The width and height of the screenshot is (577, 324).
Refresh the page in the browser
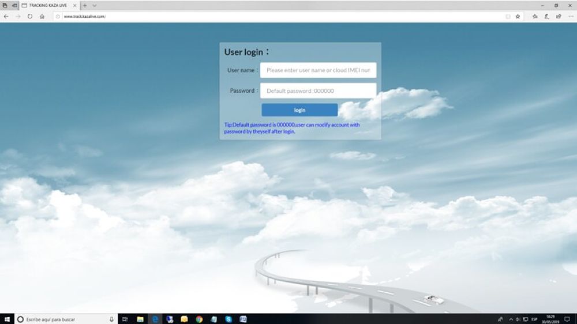pyautogui.click(x=30, y=17)
